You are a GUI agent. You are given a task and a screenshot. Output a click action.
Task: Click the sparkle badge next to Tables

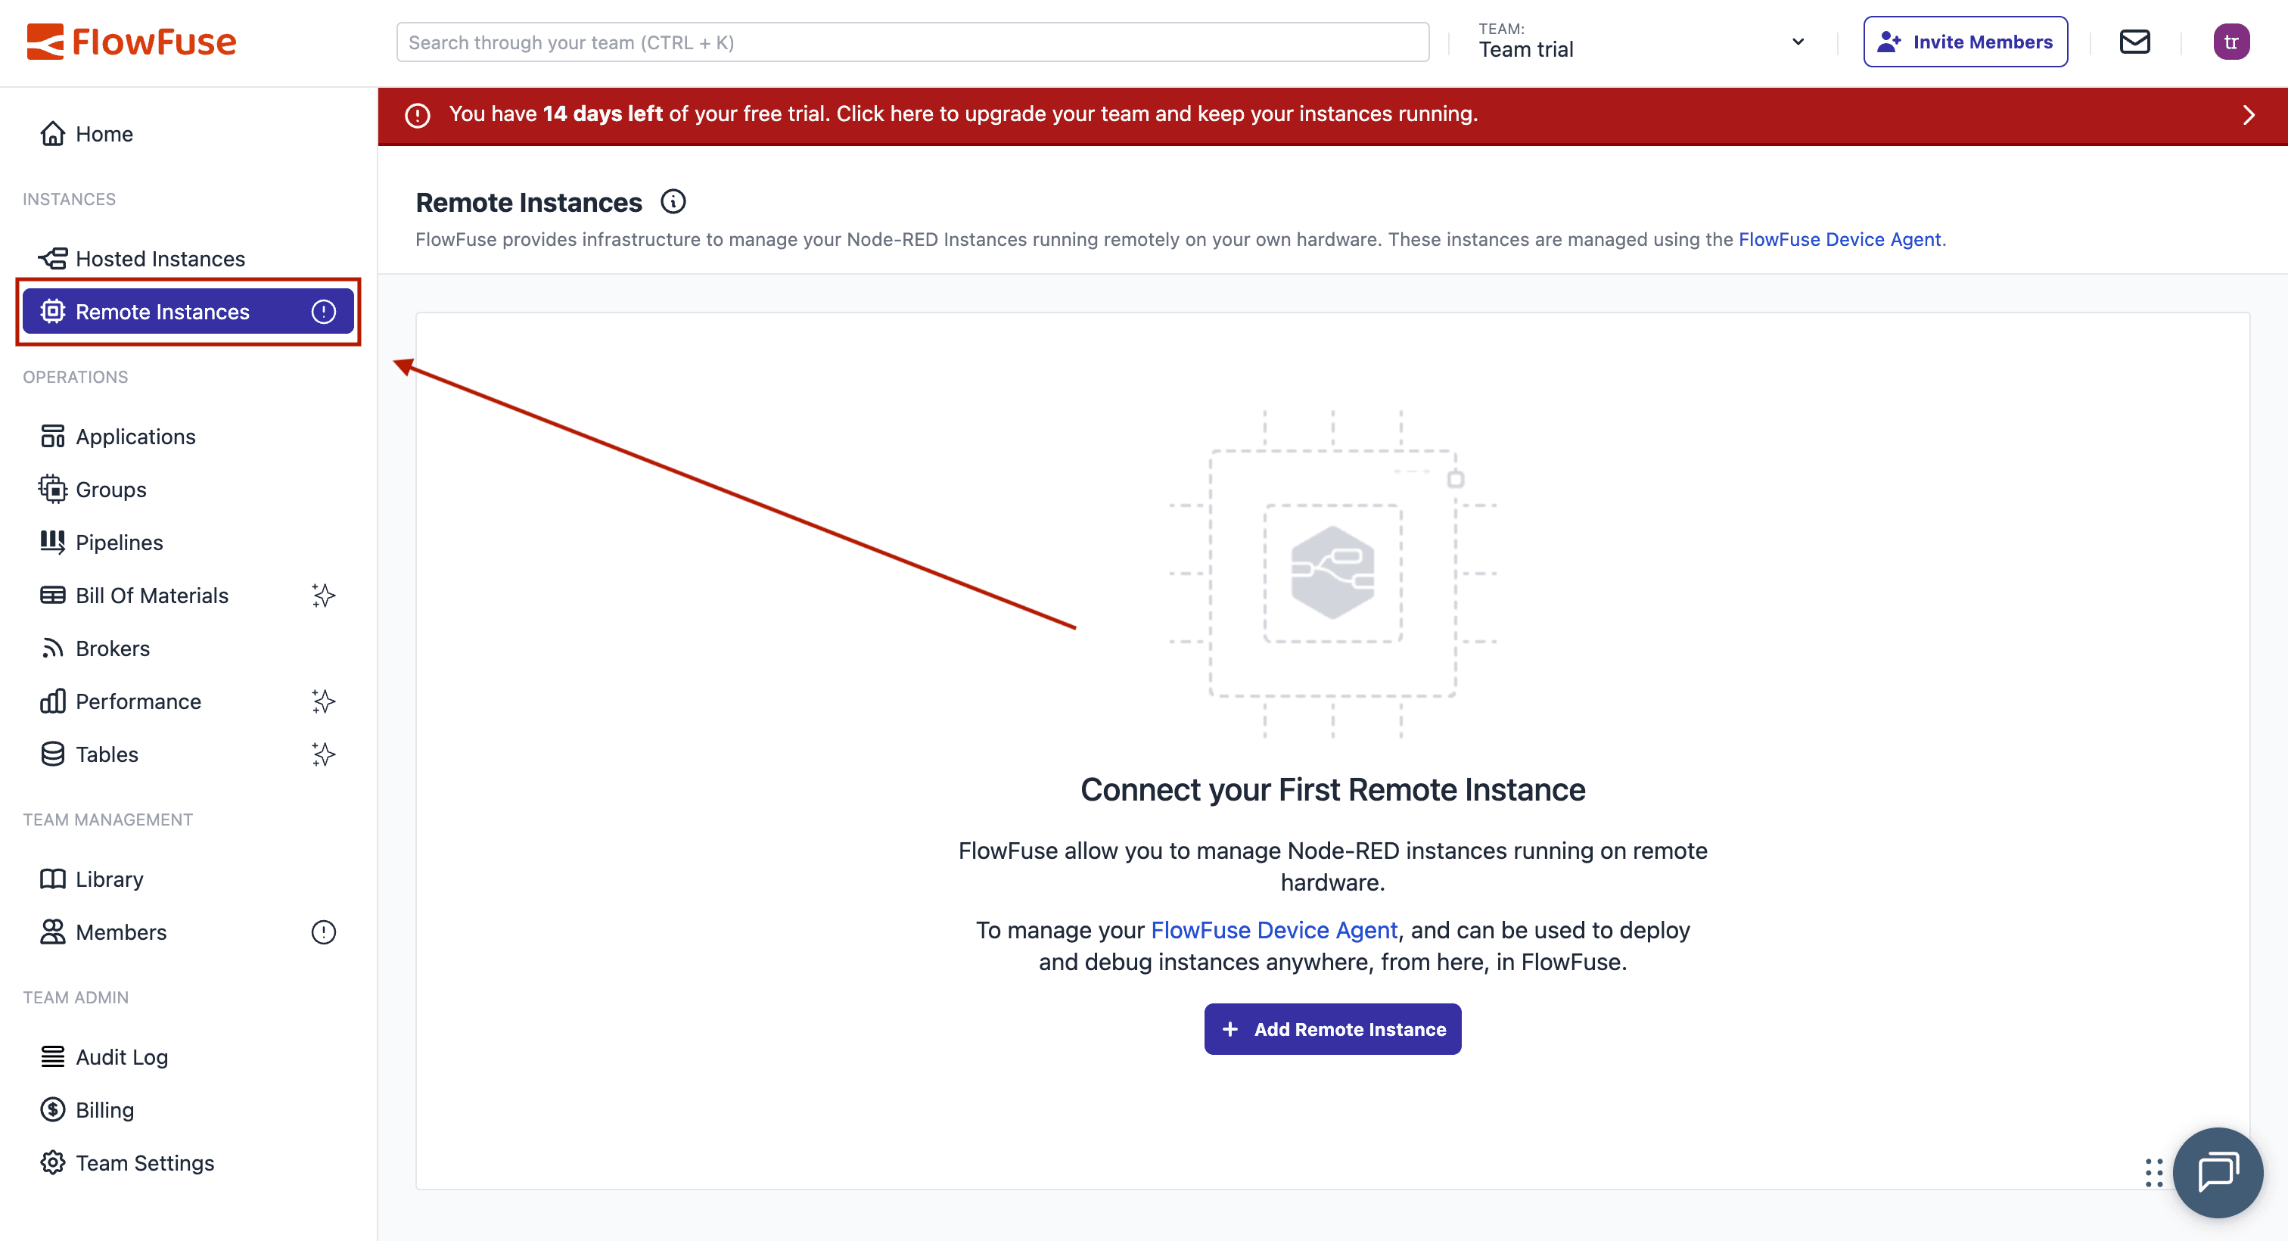(323, 754)
